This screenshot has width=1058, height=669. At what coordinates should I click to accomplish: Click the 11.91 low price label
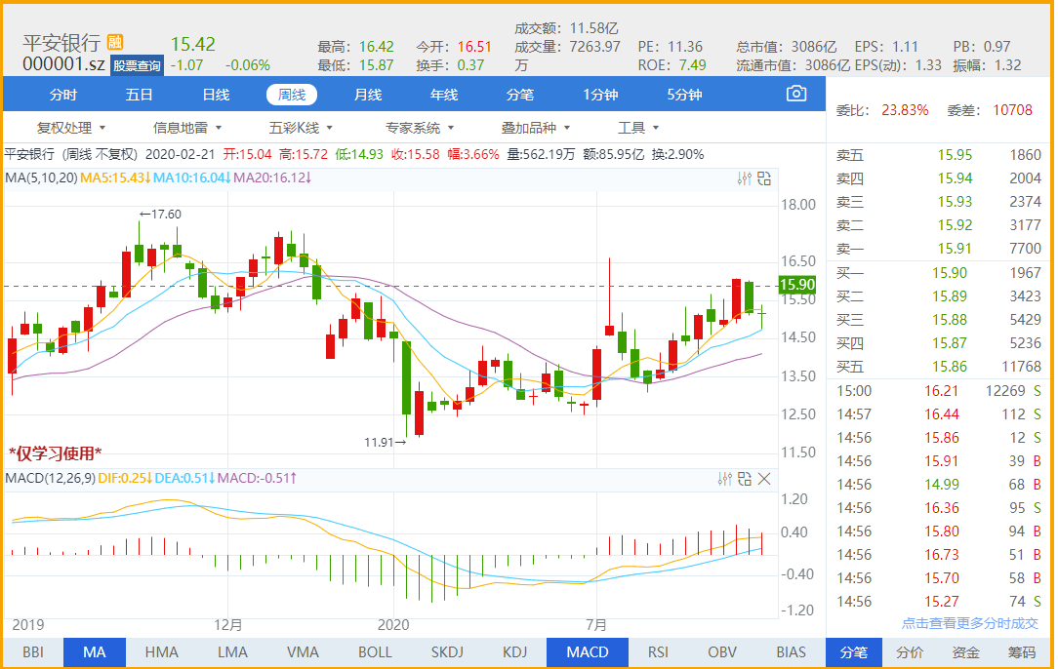tap(385, 443)
